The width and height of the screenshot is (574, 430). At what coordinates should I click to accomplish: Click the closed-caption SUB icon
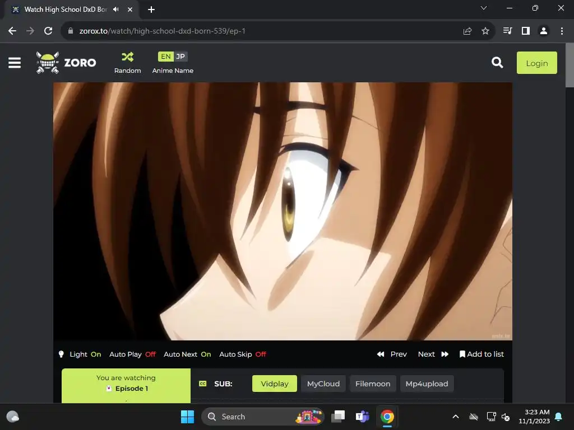202,384
